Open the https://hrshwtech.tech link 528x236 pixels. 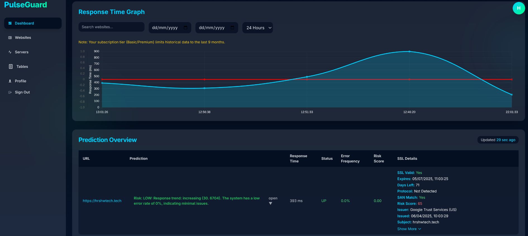[x=102, y=201]
